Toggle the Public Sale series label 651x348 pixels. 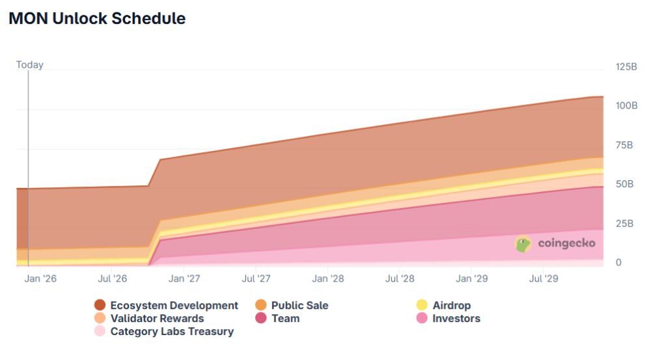(299, 306)
